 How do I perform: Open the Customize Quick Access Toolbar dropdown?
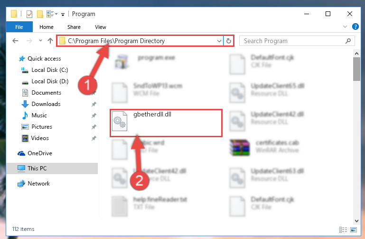63,14
